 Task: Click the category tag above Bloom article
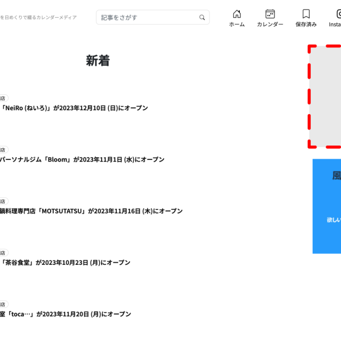(3, 150)
